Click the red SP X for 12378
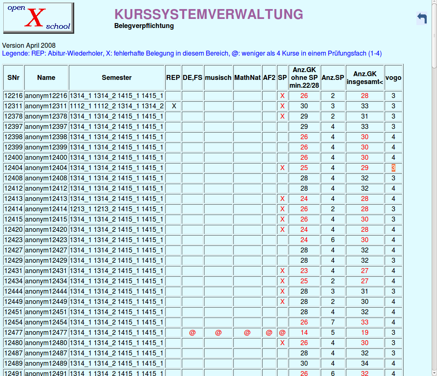The height and width of the screenshot is (376, 437). (x=282, y=116)
